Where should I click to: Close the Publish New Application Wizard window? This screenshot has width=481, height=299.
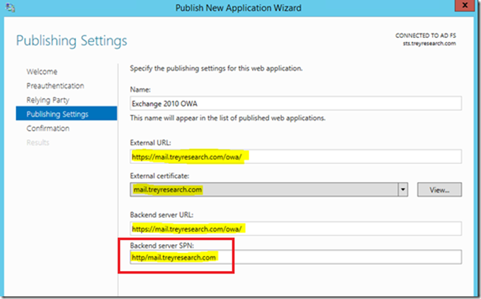point(465,5)
